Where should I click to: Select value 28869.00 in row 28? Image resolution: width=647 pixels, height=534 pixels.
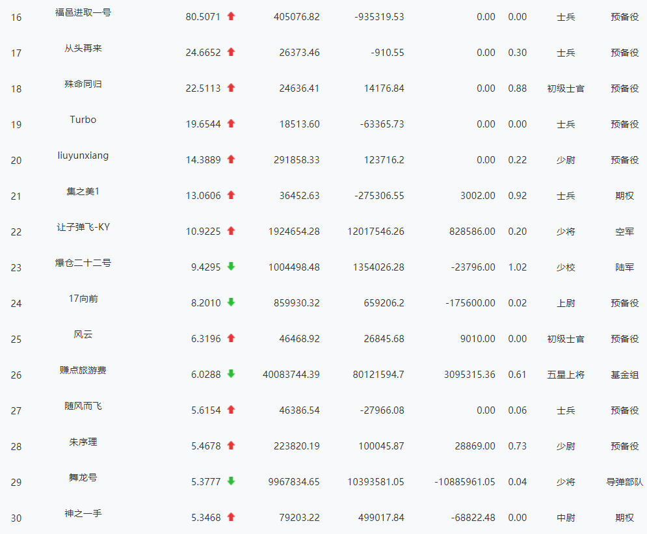coord(475,446)
